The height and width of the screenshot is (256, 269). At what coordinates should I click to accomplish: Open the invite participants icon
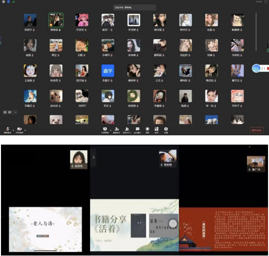click(117, 129)
